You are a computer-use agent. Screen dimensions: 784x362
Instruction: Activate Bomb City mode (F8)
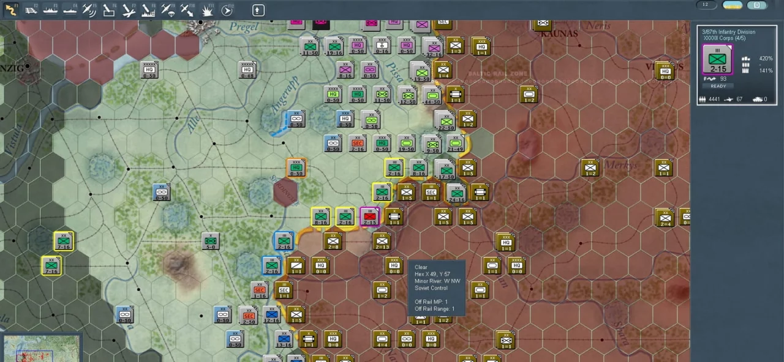pos(148,9)
